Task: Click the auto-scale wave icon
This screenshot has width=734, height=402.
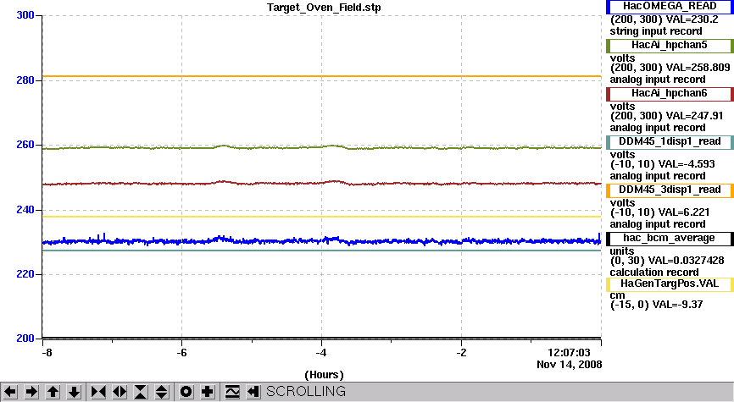Action: pyautogui.click(x=232, y=392)
